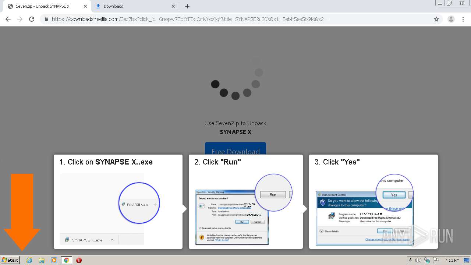The image size is (471, 265).
Task: Close the SevenZip tab
Action: pos(85,6)
